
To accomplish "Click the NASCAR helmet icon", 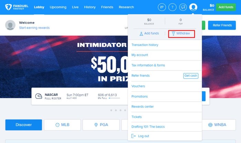I will (39, 96).
